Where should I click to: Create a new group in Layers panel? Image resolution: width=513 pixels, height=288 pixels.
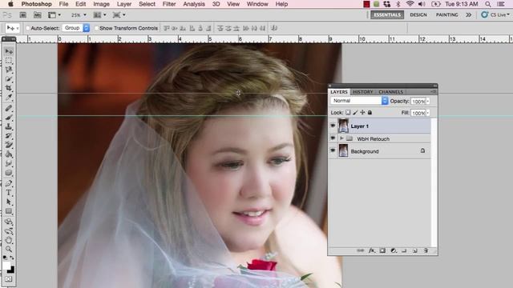point(404,250)
